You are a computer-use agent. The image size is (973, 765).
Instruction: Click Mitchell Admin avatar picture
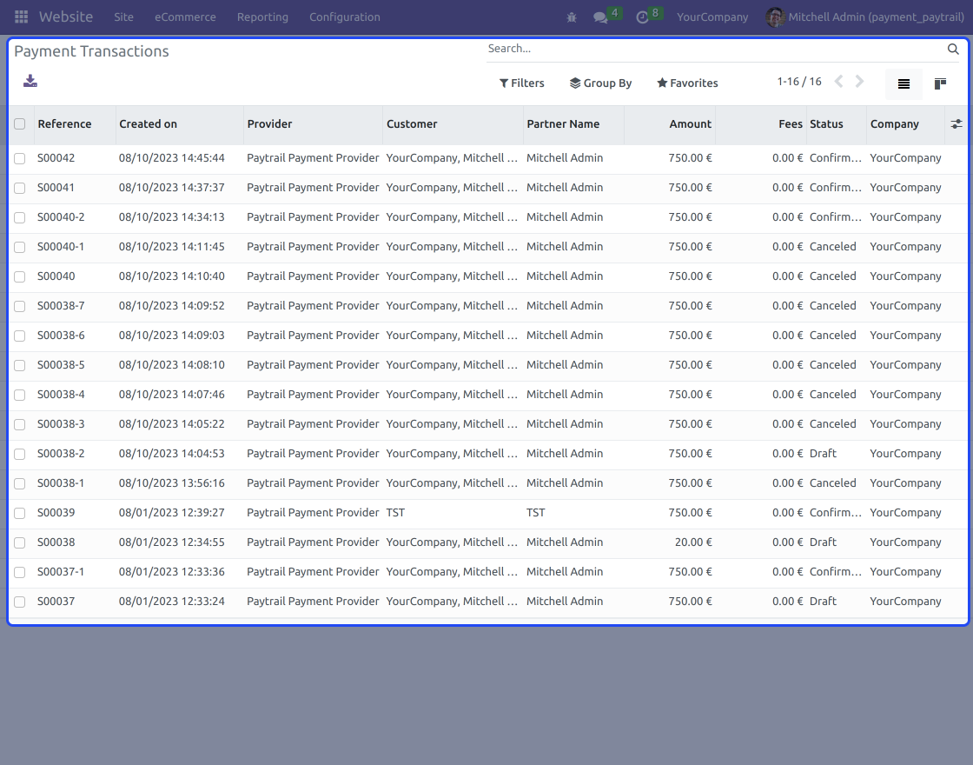[775, 17]
